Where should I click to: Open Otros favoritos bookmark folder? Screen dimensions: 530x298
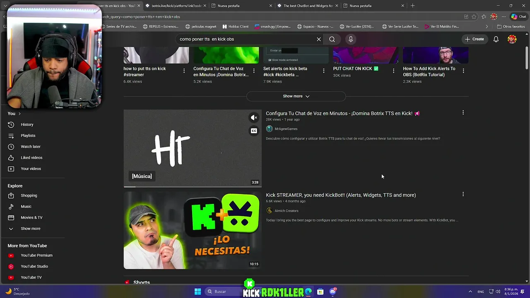(x=511, y=26)
